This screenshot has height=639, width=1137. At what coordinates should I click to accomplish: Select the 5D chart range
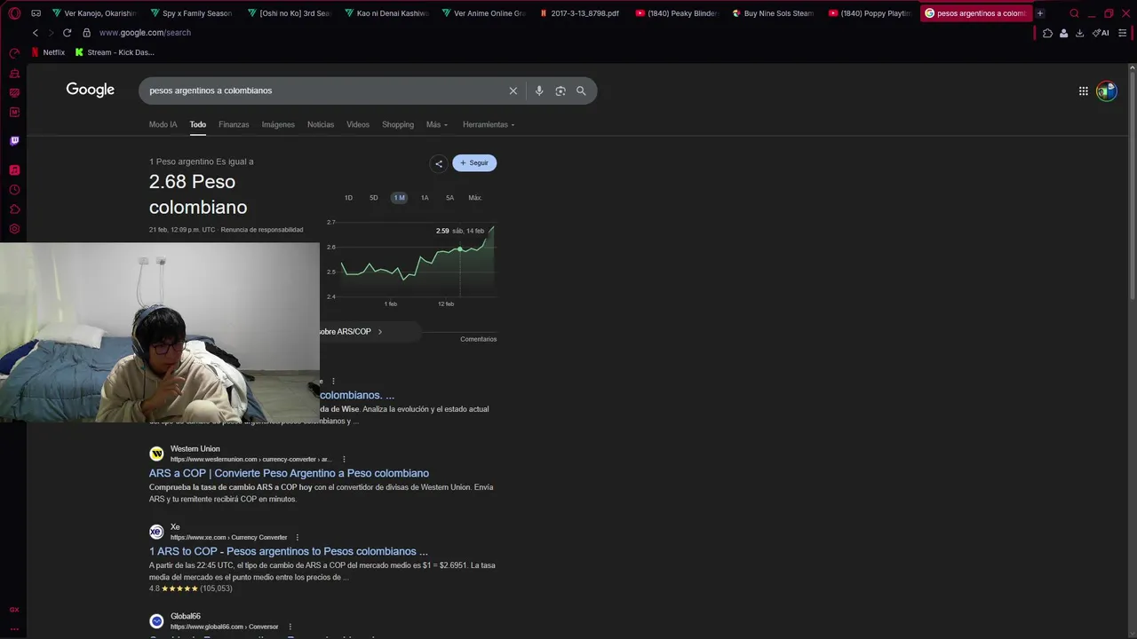tap(374, 198)
